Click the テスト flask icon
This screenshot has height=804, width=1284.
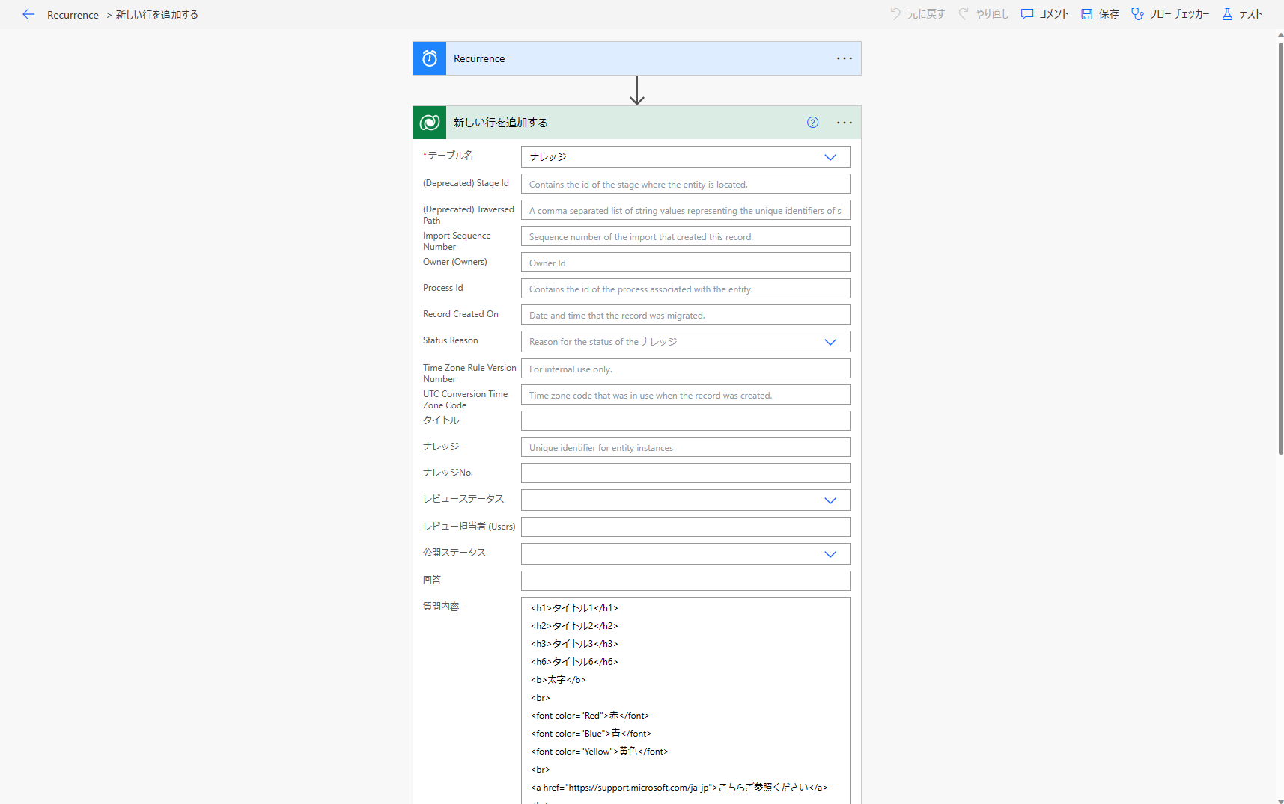[1227, 14]
